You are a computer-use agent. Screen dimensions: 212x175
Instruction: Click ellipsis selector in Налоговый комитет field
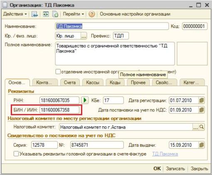[x=195, y=127]
